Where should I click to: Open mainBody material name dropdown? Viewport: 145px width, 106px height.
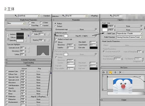[x=38, y=16]
